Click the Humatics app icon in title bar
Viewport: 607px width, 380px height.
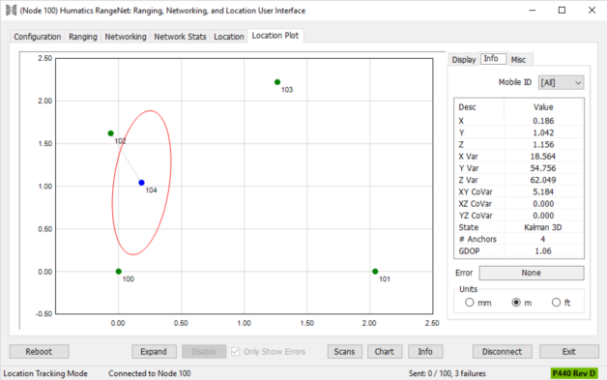(x=11, y=11)
